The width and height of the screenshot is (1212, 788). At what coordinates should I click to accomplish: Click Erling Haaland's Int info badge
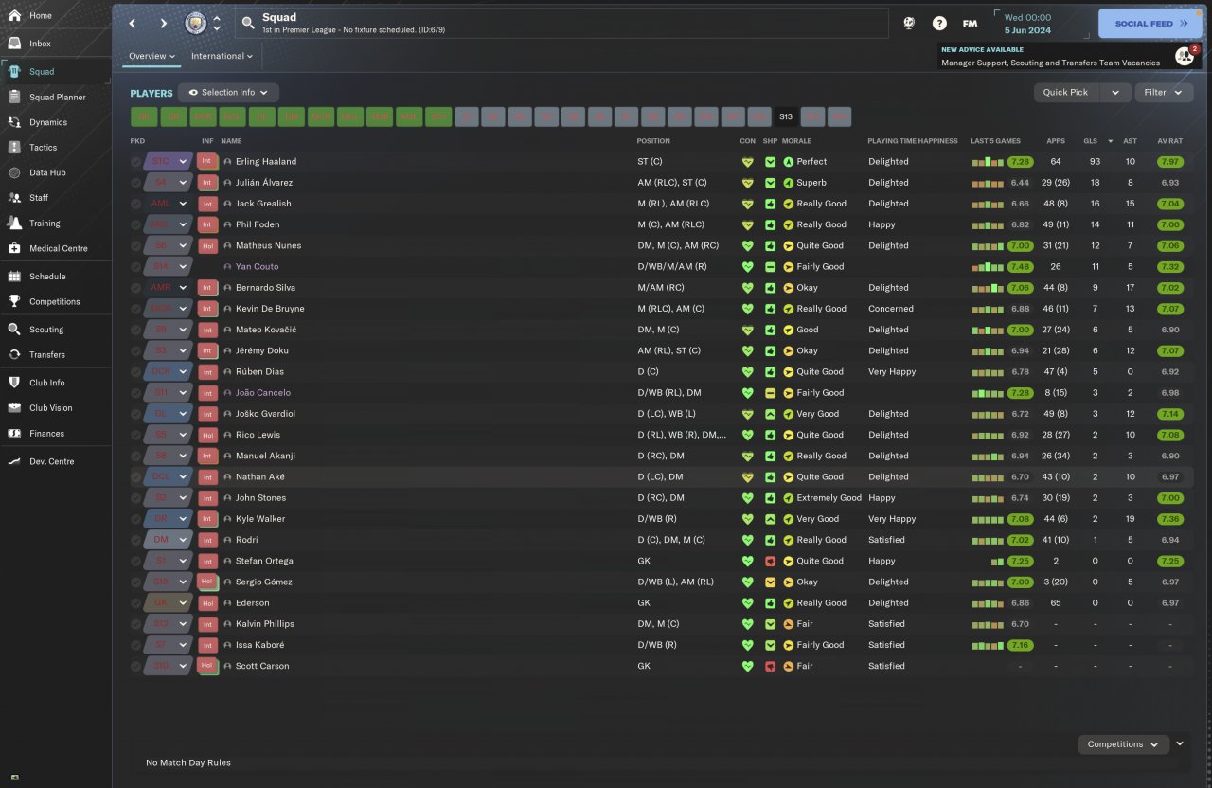pyautogui.click(x=206, y=161)
